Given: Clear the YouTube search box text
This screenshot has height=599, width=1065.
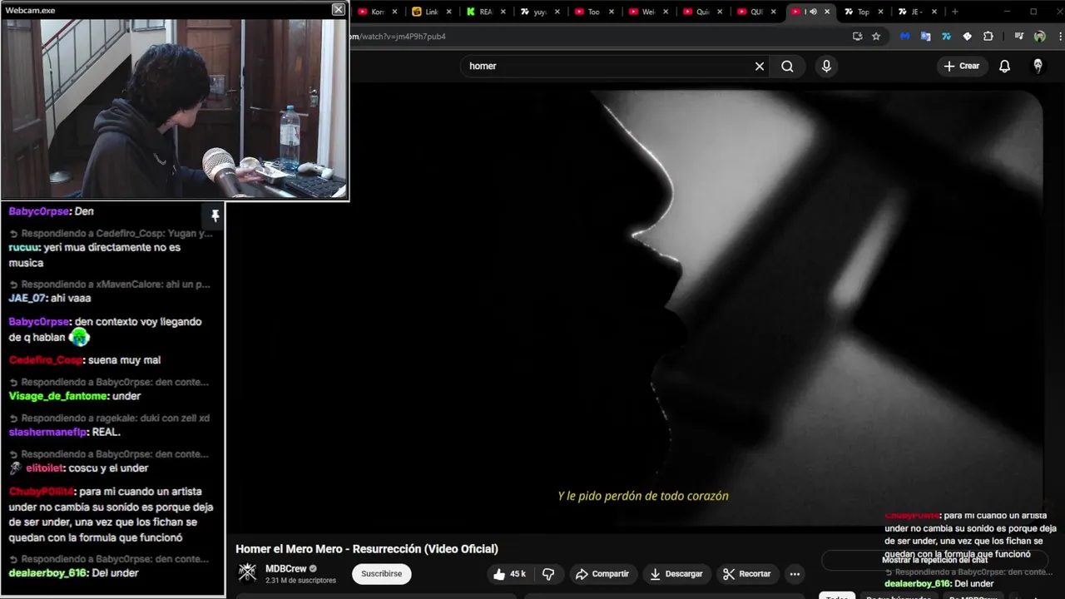Looking at the screenshot, I should point(759,67).
